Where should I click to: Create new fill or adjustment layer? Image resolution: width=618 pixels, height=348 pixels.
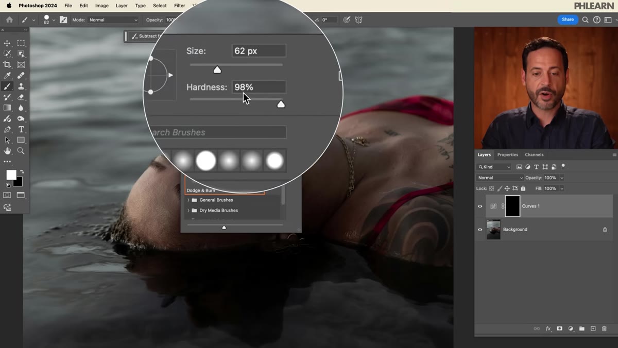pos(571,328)
